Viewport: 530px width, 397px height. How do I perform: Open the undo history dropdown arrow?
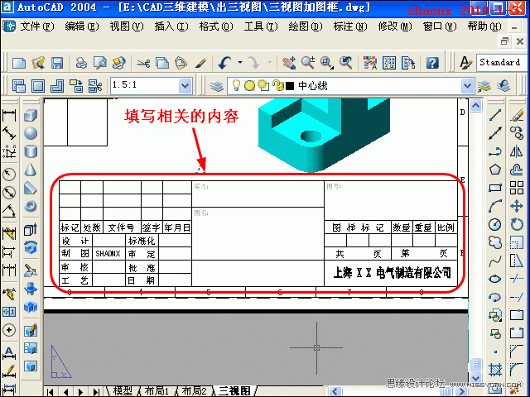[x=239, y=63]
